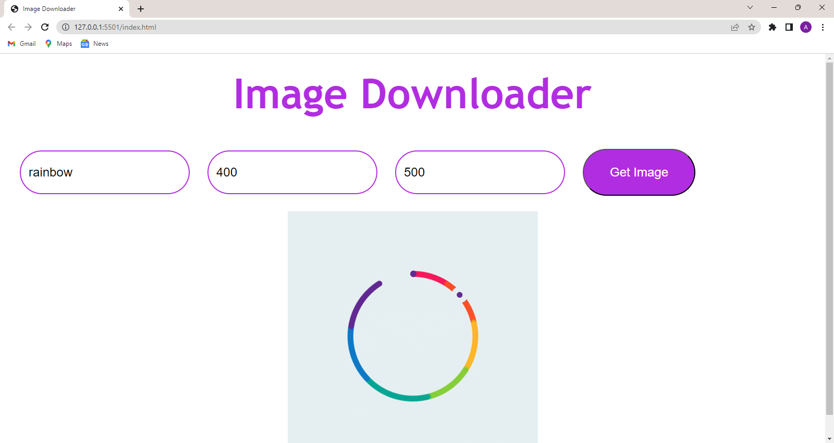
Task: Open a new tab with plus button
Action: pos(141,9)
